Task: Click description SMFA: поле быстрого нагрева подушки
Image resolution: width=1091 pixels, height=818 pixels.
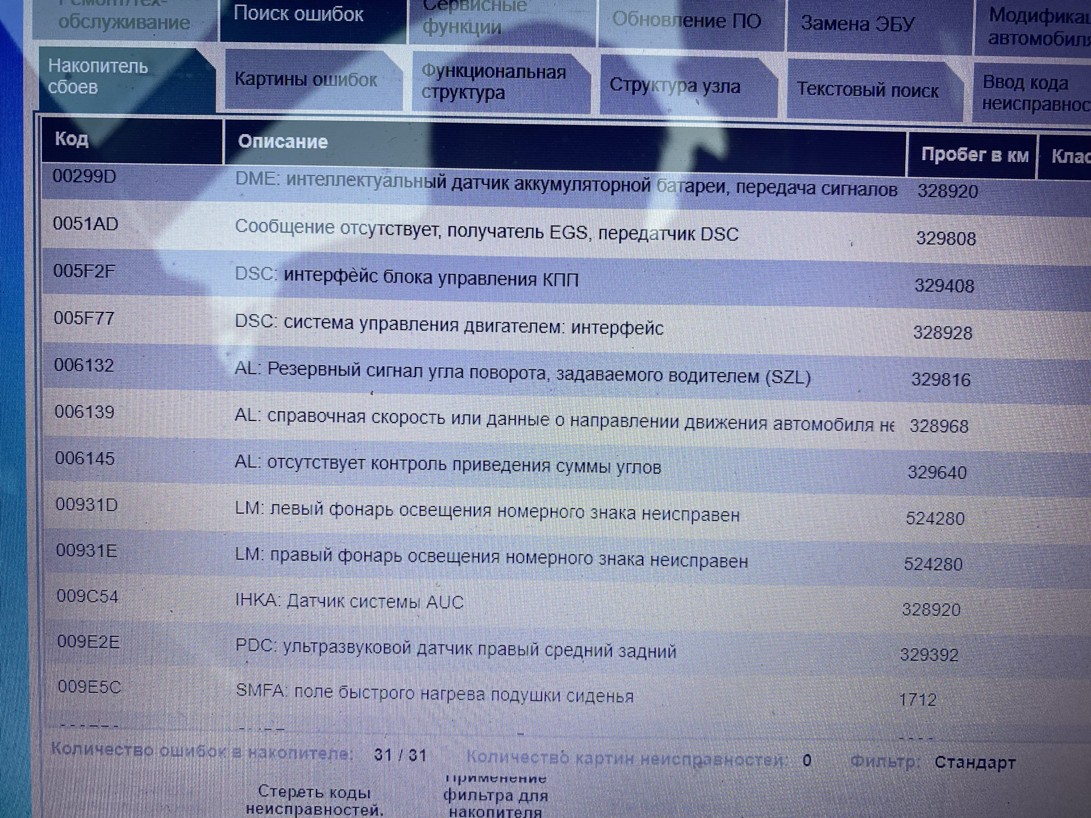Action: [434, 694]
